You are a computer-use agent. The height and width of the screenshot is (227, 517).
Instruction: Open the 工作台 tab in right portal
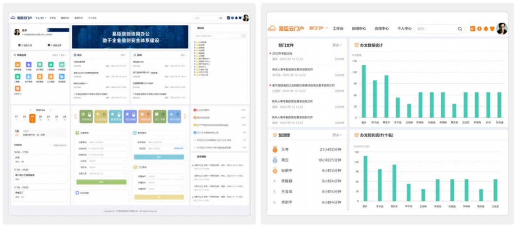338,29
